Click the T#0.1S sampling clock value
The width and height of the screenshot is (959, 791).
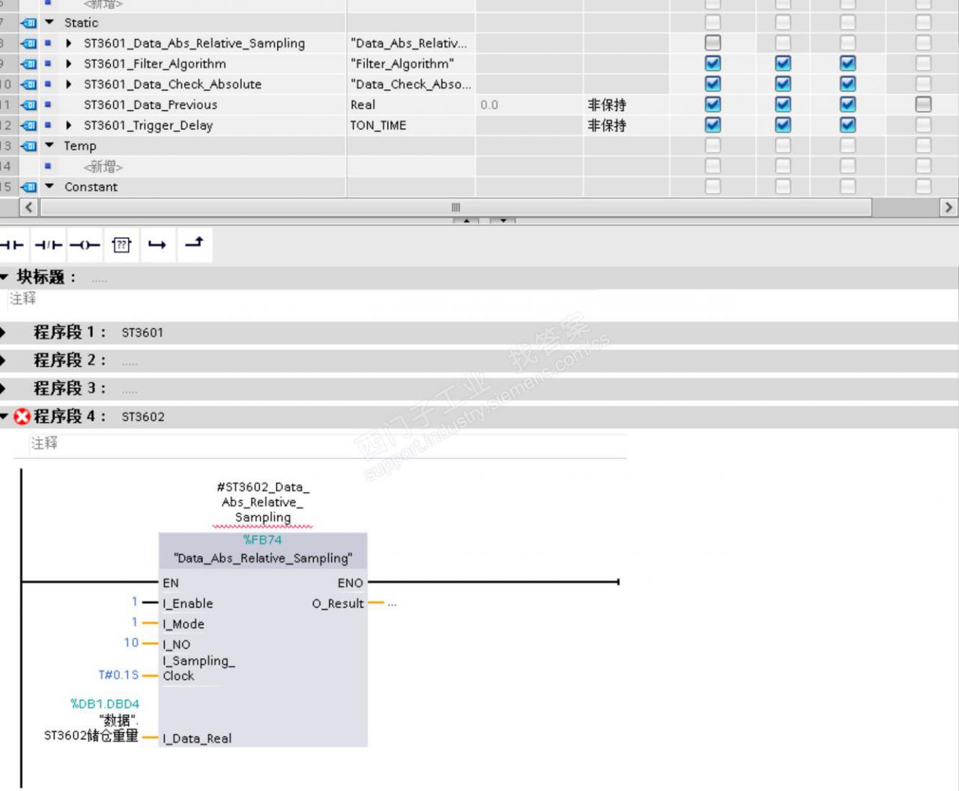click(118, 675)
